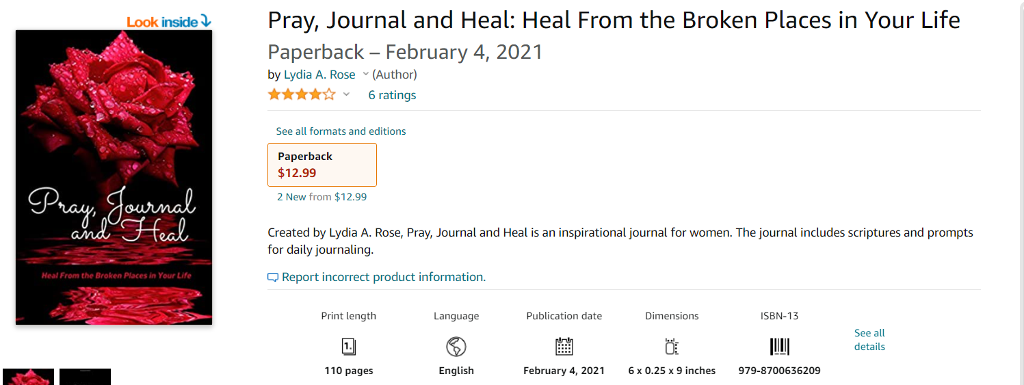Click the four-star rating stars
The width and height of the screenshot is (1024, 385).
[302, 95]
